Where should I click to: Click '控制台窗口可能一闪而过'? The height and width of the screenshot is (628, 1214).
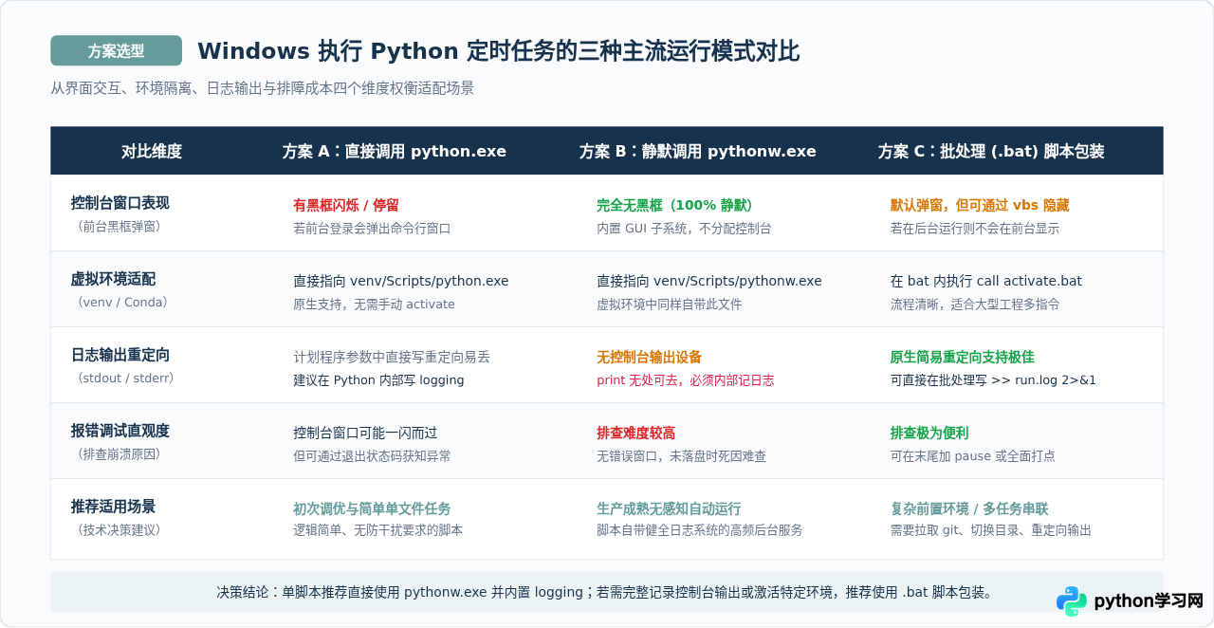[x=365, y=433]
